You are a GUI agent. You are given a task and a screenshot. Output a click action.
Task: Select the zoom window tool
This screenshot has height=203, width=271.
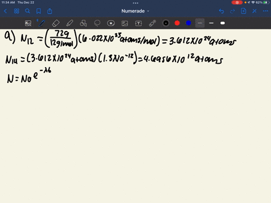click(x=28, y=23)
